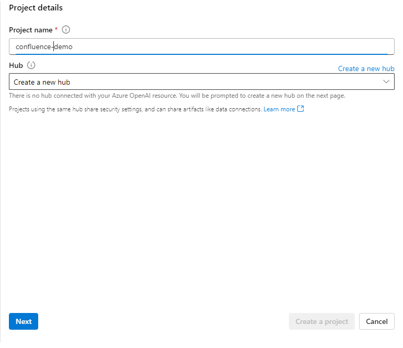
Task: Click the Project name info icon
Action: click(x=66, y=30)
